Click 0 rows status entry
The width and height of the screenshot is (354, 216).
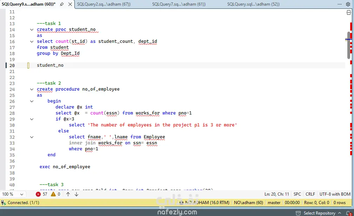click(340, 203)
